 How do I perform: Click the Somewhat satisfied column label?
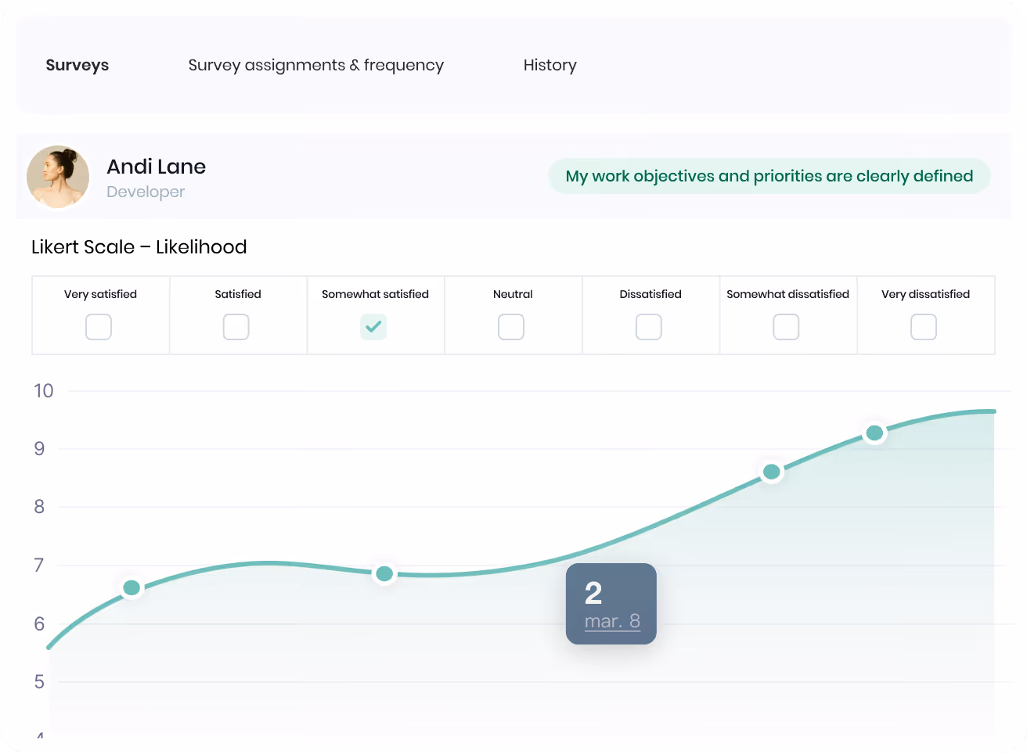coord(375,294)
